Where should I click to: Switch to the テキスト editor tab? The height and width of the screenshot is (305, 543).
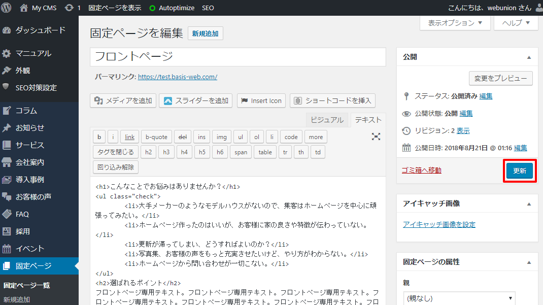368,120
